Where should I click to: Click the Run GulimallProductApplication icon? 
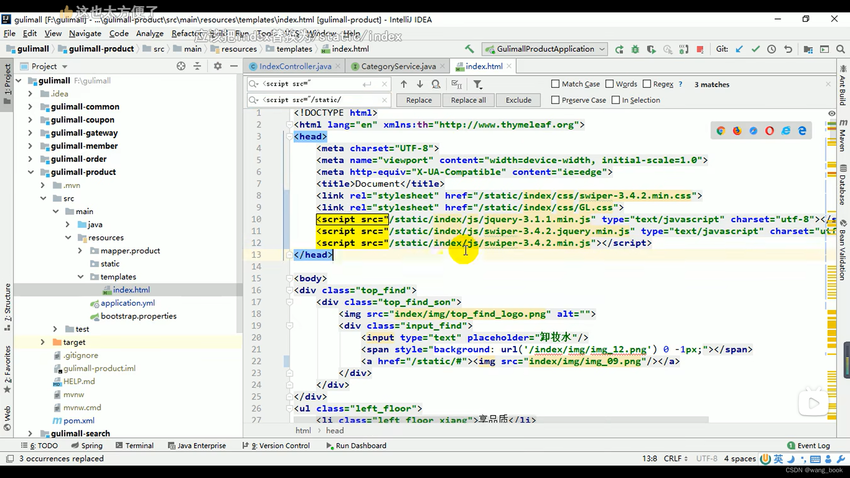(619, 49)
